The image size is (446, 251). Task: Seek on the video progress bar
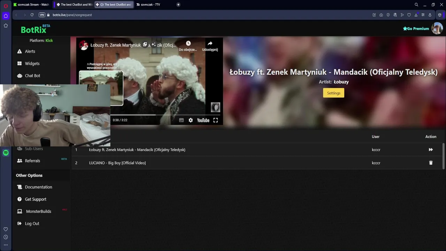(149, 114)
